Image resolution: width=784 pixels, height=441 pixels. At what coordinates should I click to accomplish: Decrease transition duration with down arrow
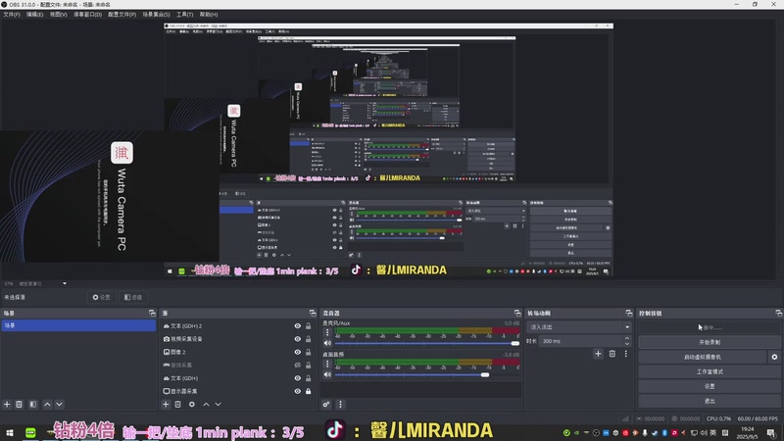[x=627, y=344]
